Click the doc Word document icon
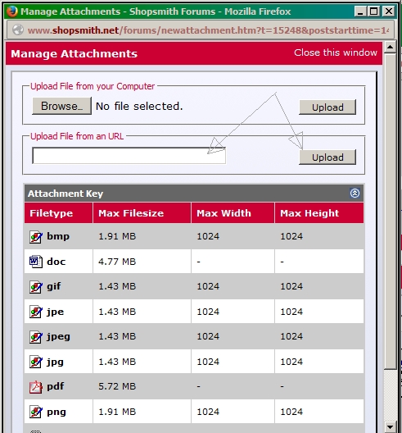 [x=36, y=262]
